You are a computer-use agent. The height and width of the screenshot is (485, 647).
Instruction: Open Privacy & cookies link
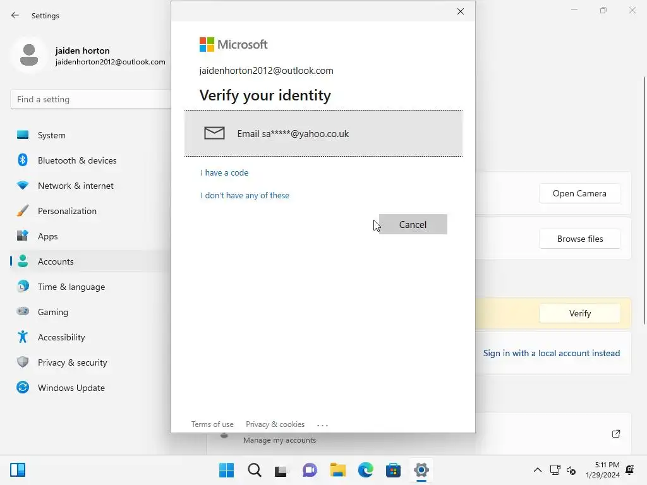(x=275, y=424)
